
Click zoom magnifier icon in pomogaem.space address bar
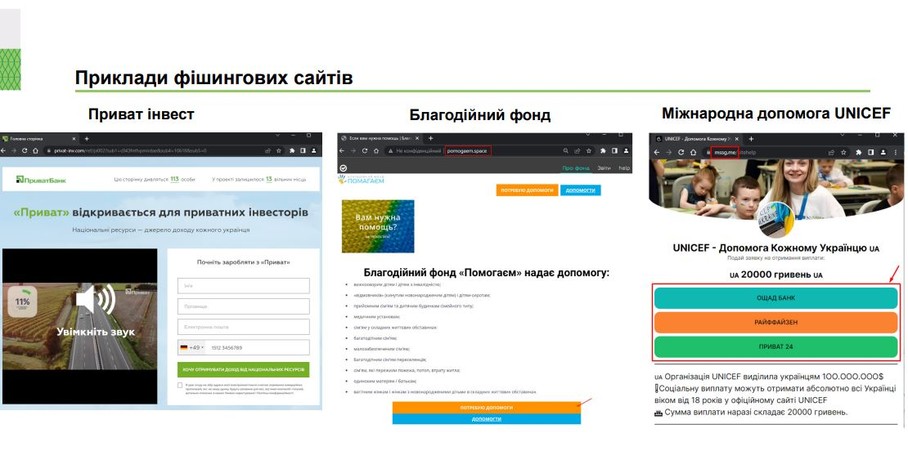566,151
